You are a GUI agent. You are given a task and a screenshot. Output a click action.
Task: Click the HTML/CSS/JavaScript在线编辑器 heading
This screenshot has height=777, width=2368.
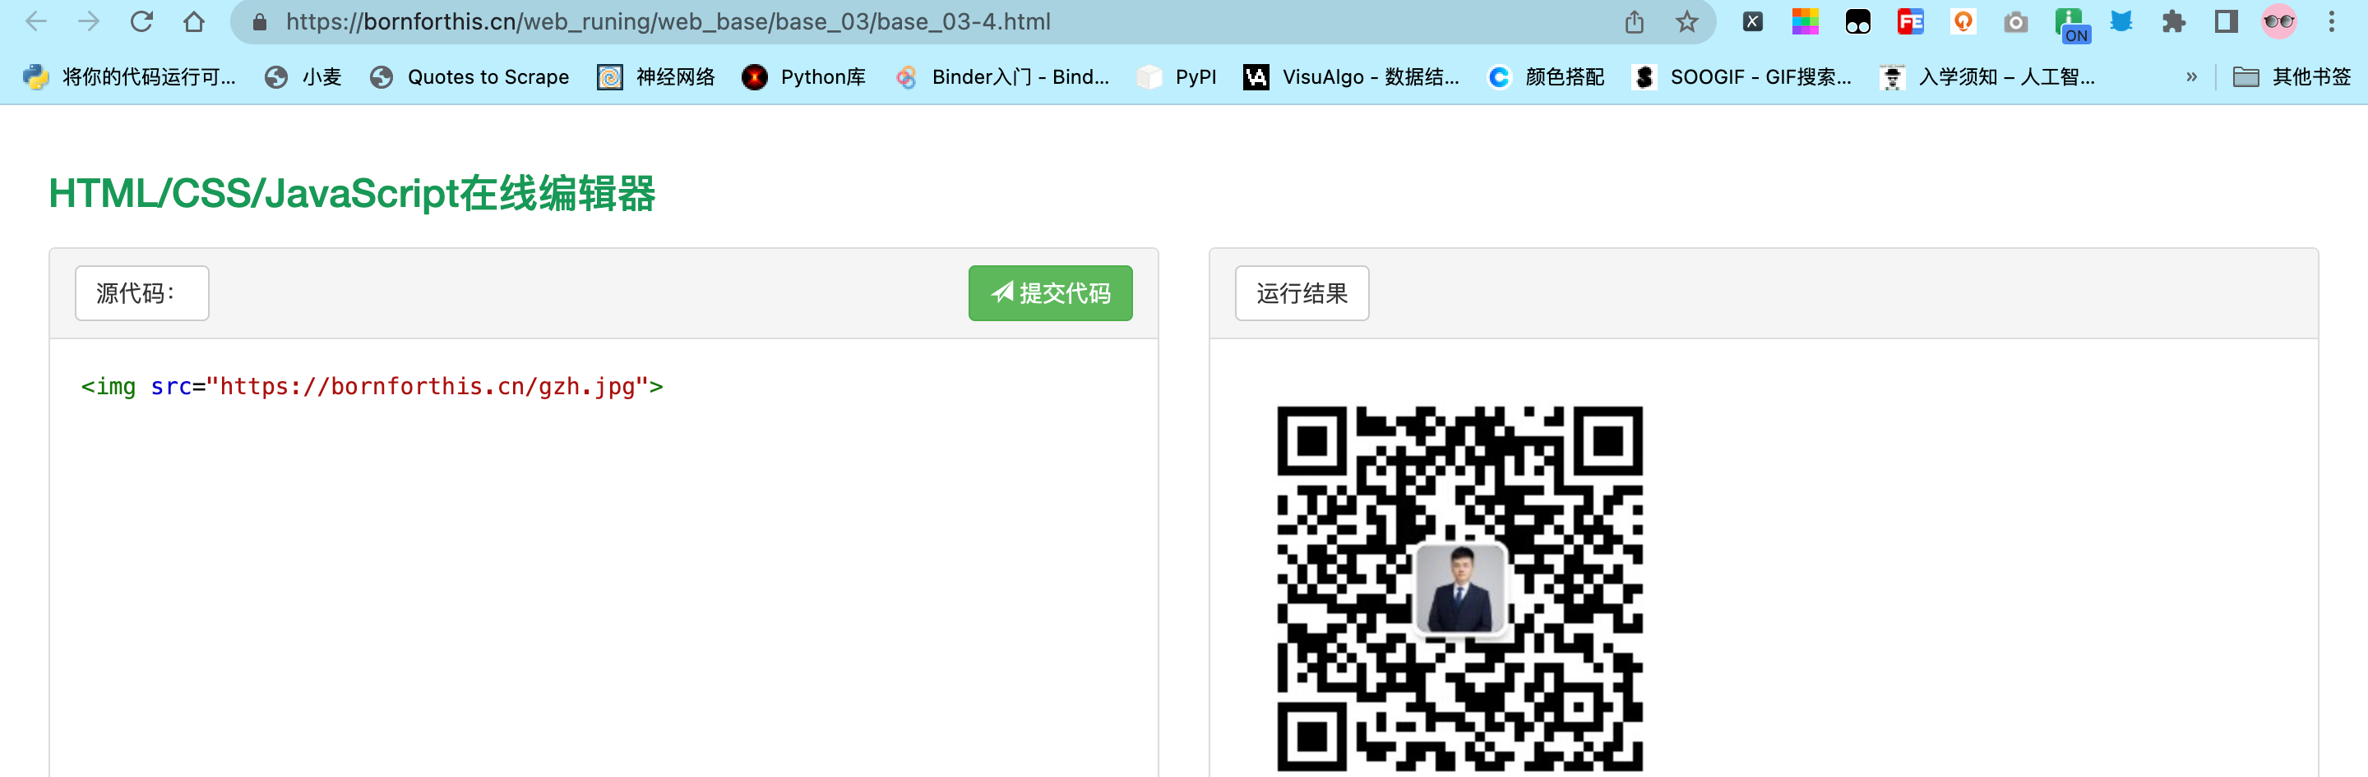(x=352, y=194)
